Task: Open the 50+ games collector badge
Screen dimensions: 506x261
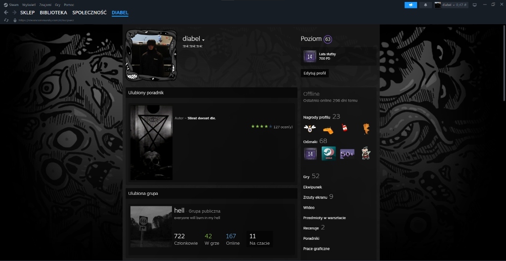Action: tap(347, 154)
